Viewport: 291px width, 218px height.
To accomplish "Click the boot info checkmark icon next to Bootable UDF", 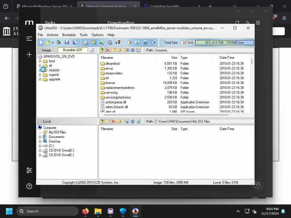I will click(x=92, y=50).
